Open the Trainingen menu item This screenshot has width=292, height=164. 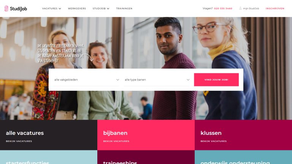click(x=124, y=9)
